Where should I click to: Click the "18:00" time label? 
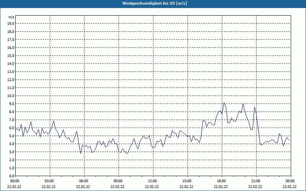point(222,181)
